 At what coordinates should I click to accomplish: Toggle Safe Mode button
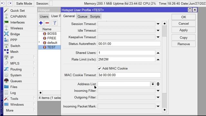[24, 4]
